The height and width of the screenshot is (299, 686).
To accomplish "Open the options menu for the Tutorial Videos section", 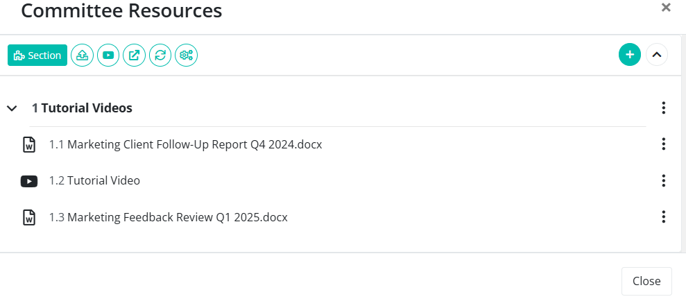I will click(664, 108).
